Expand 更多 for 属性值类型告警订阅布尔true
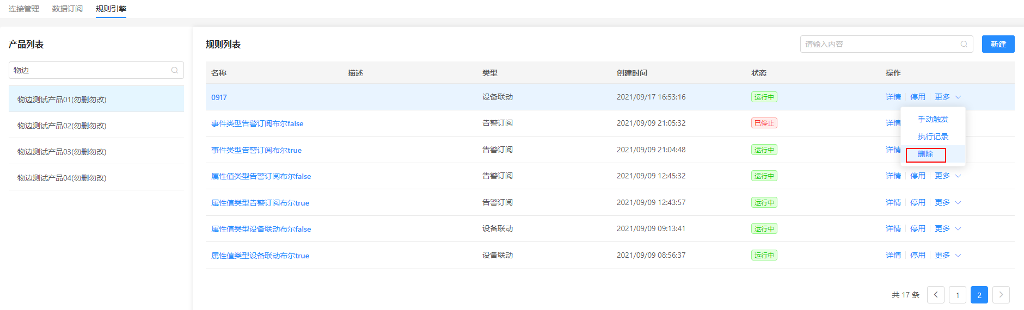The width and height of the screenshot is (1024, 310). (948, 202)
